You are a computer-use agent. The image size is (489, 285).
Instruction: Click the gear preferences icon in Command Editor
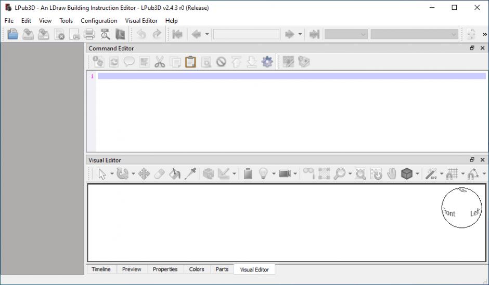(267, 62)
